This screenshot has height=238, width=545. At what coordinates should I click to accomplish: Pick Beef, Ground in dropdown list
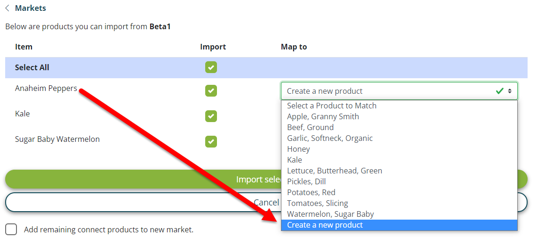310,127
